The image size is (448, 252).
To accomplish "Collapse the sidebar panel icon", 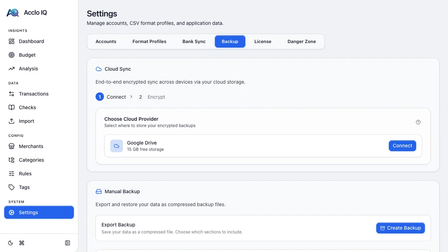I will [x=68, y=243].
